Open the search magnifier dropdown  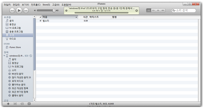[x=174, y=10]
